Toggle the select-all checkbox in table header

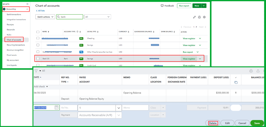[x=38, y=32]
